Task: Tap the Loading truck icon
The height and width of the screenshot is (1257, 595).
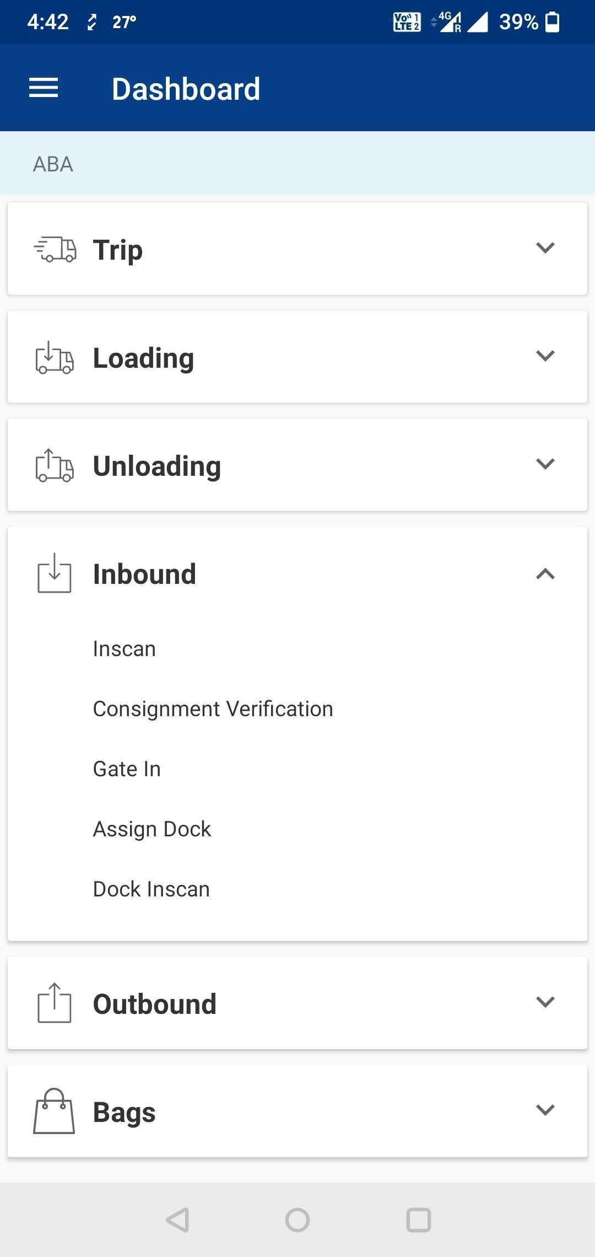Action: (55, 357)
